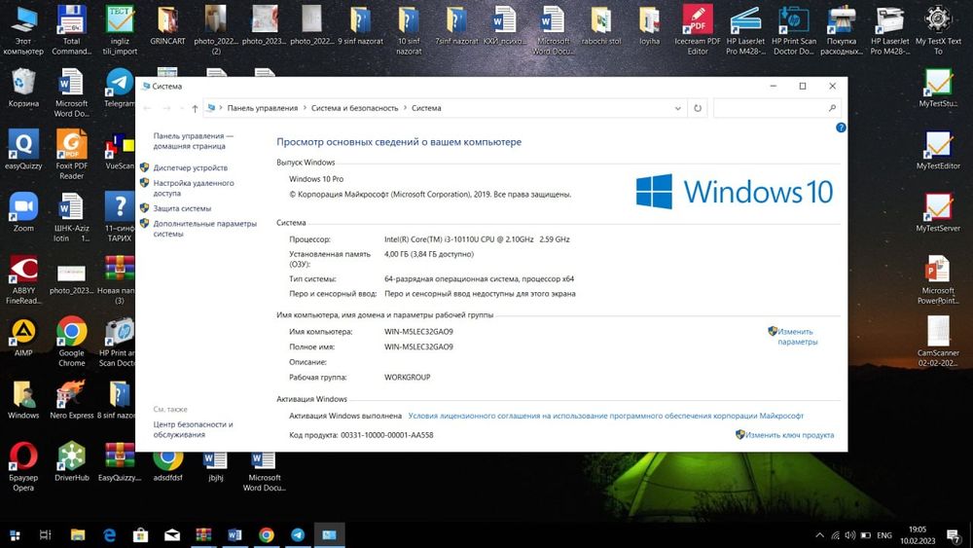973x548 pixels.
Task: Go to Панель управления breadcrumb
Action: [263, 108]
